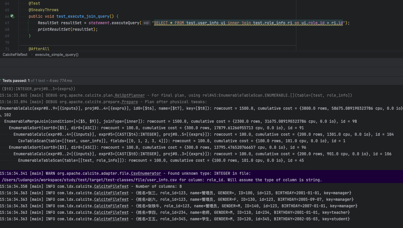Open the CalciteFileTest link in the 王五 log row

(x=111, y=219)
